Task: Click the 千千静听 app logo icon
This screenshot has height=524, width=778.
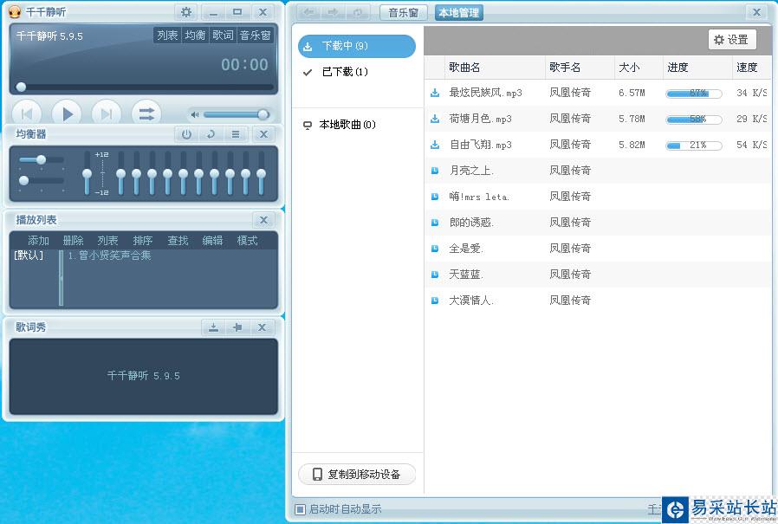Action: click(x=15, y=12)
